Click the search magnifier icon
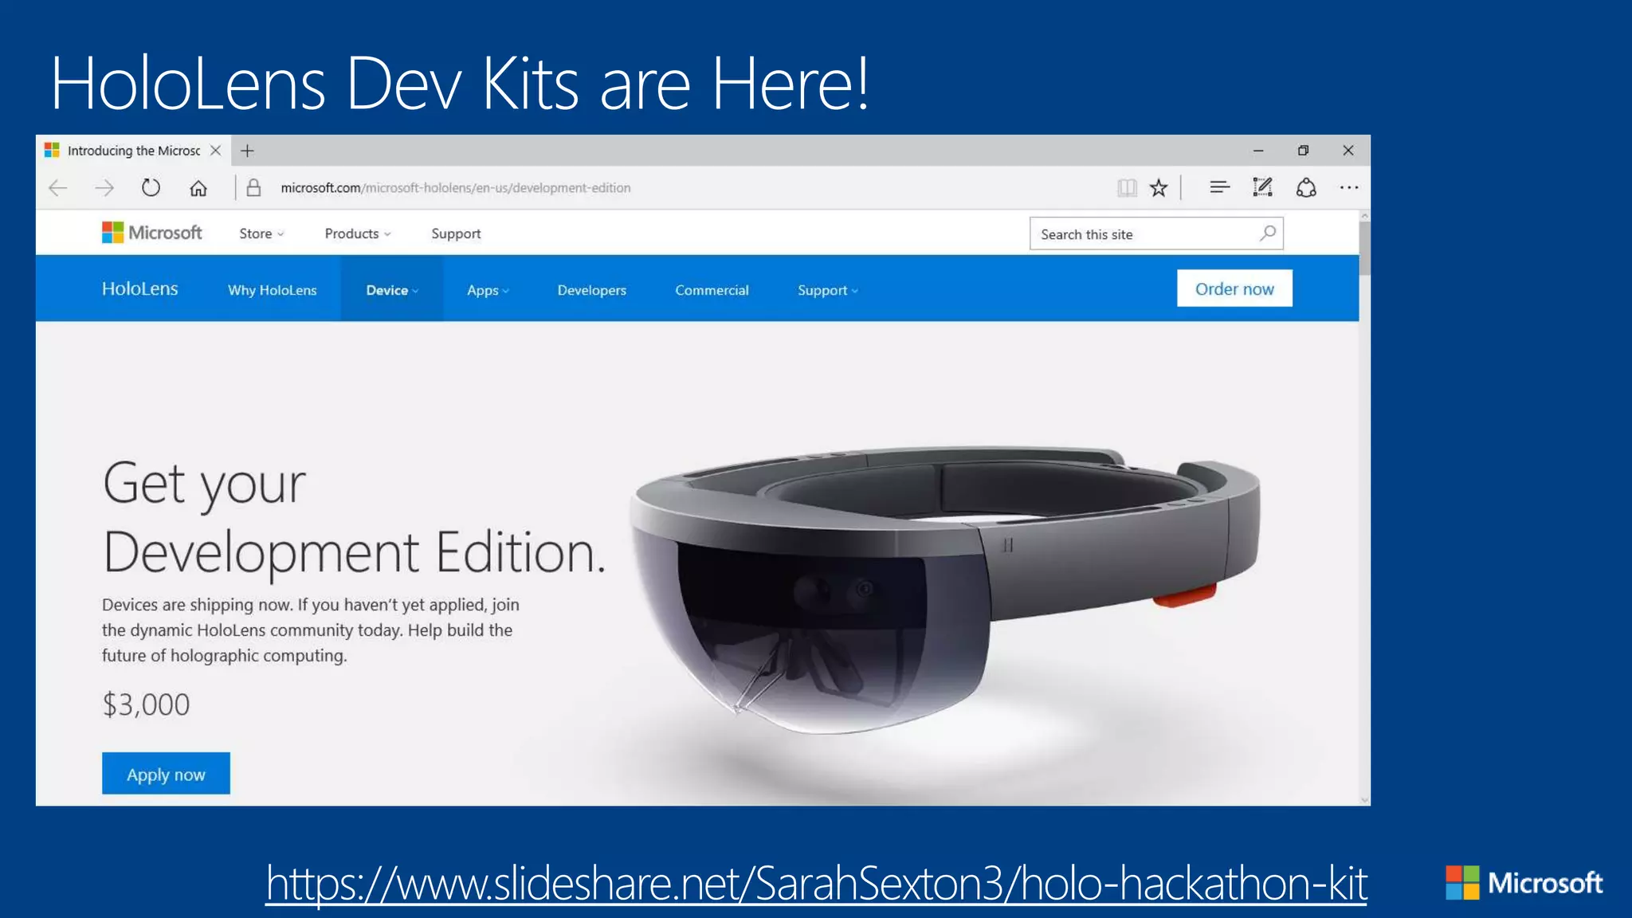Image resolution: width=1632 pixels, height=918 pixels. click(x=1268, y=233)
